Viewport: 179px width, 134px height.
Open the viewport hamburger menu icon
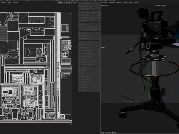pos(102,3)
